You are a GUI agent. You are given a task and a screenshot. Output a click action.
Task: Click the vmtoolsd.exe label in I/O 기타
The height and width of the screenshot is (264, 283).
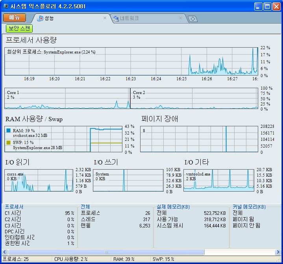tap(198, 174)
